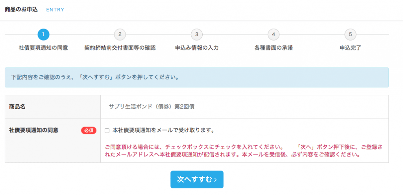Image resolution: width=403 pixels, height=195 pixels.
Task: Click the step 5 circle icon
Action: pyautogui.click(x=350, y=35)
